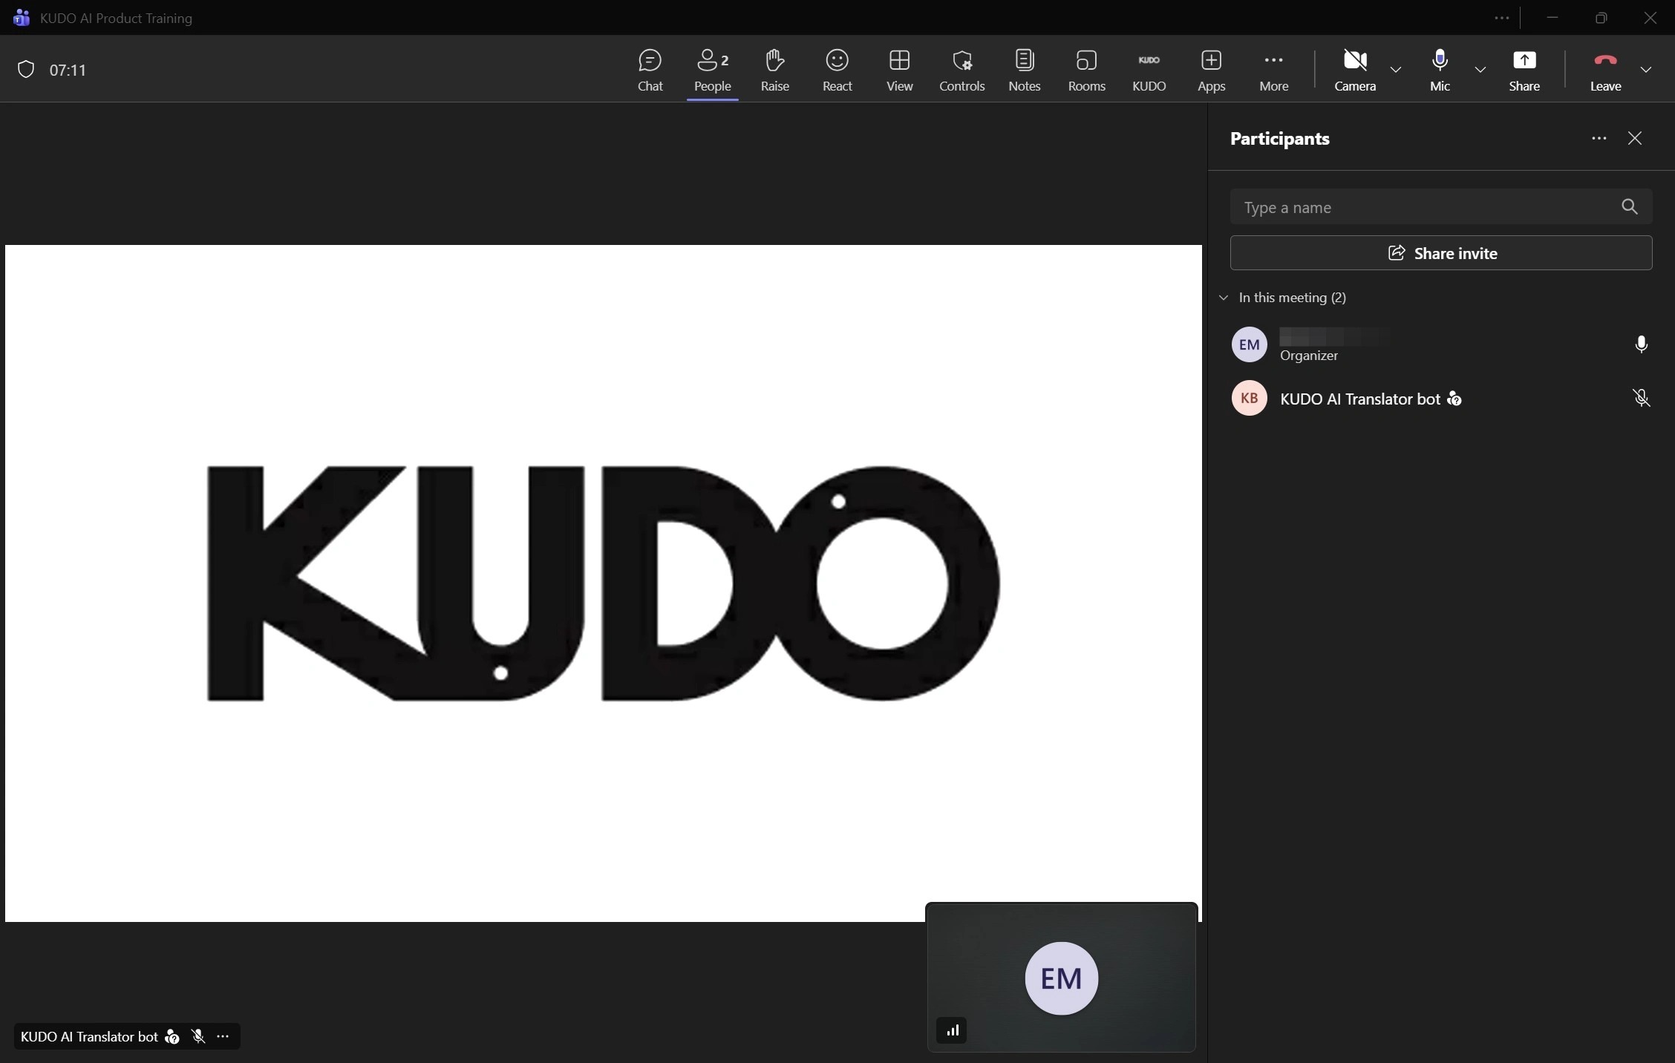Expand the Mic options dropdown arrow
This screenshot has height=1063, width=1675.
pyautogui.click(x=1480, y=70)
